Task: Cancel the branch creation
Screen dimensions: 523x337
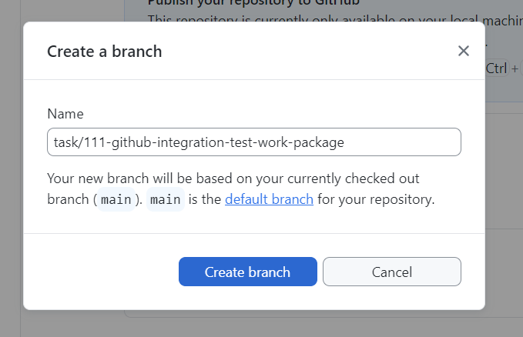Action: [391, 272]
